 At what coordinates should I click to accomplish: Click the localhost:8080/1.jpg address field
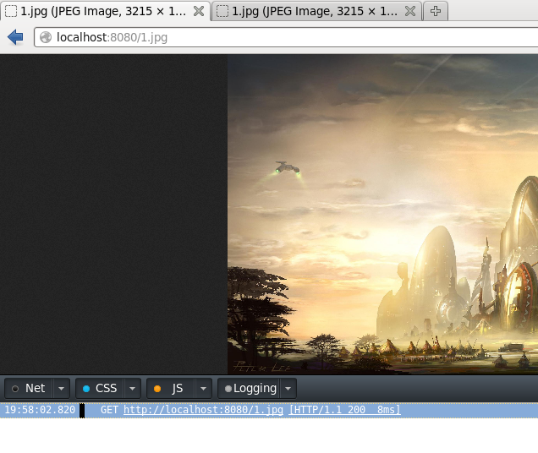click(286, 37)
